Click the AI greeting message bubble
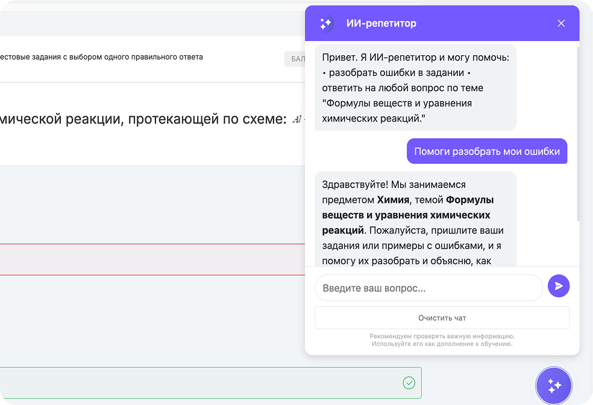593x405 pixels. point(413,87)
